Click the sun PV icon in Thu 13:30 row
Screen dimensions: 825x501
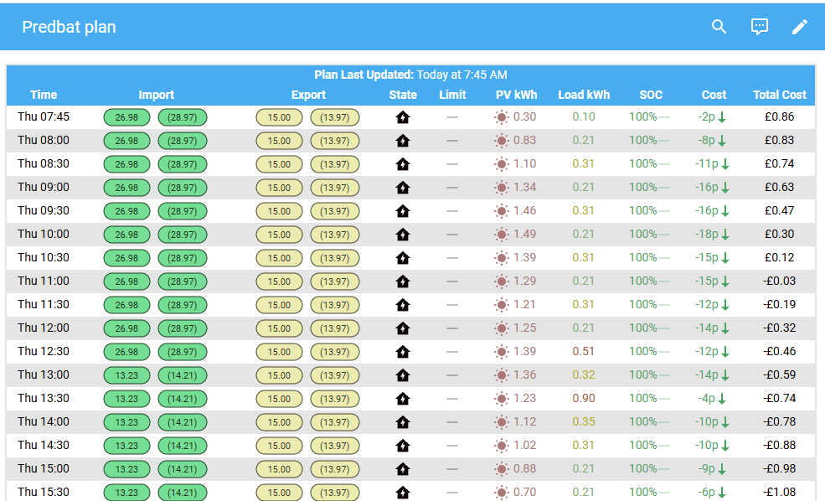(502, 399)
